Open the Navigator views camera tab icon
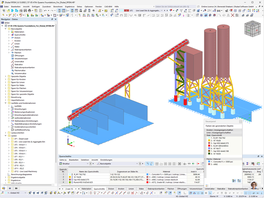The width and height of the screenshot is (264, 198). coord(16,188)
